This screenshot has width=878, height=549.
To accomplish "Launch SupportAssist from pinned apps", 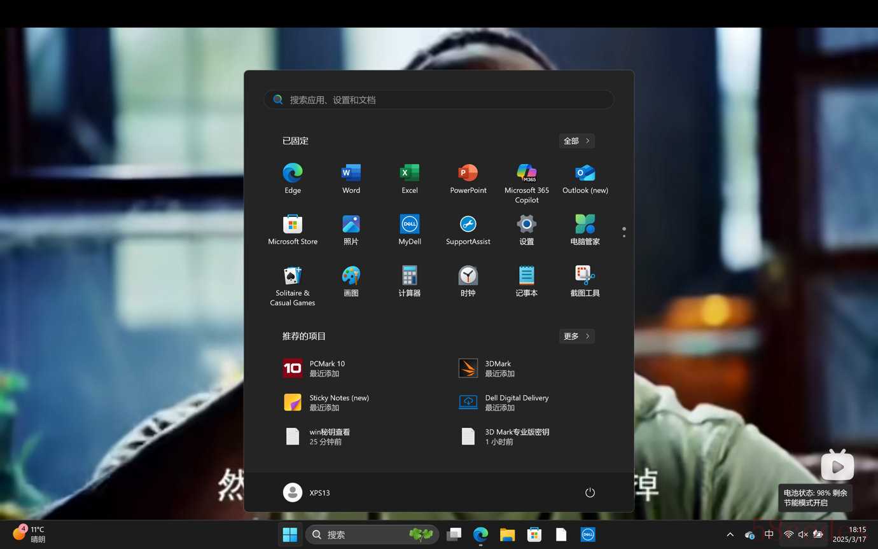I will tap(468, 230).
